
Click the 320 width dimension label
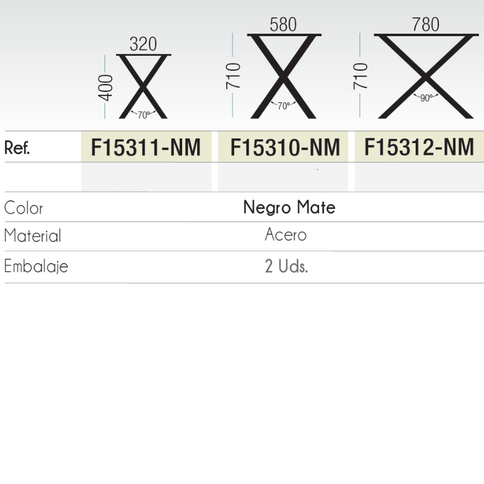coord(143,44)
